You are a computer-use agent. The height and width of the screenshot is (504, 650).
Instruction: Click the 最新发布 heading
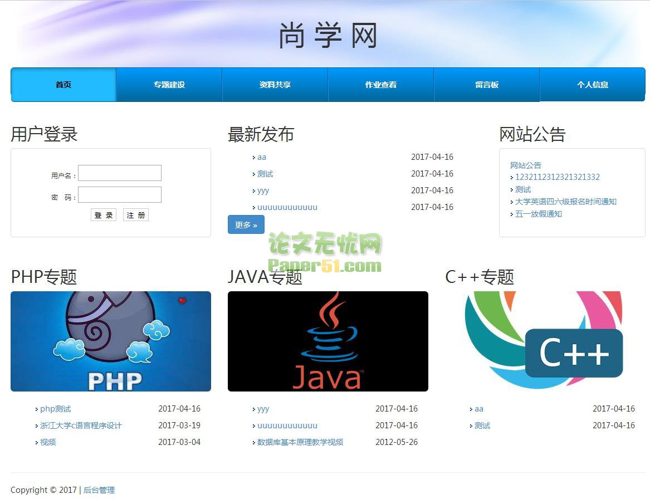[x=261, y=134]
